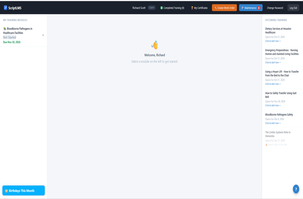Click the Welcome, Richard heading
Screen dimensions: 303x199
155,55
